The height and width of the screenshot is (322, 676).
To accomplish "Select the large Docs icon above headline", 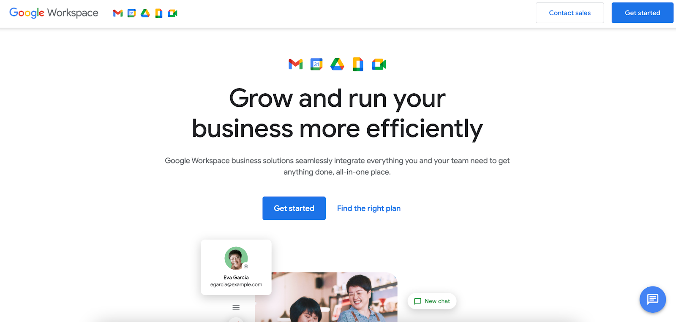I will pos(358,64).
